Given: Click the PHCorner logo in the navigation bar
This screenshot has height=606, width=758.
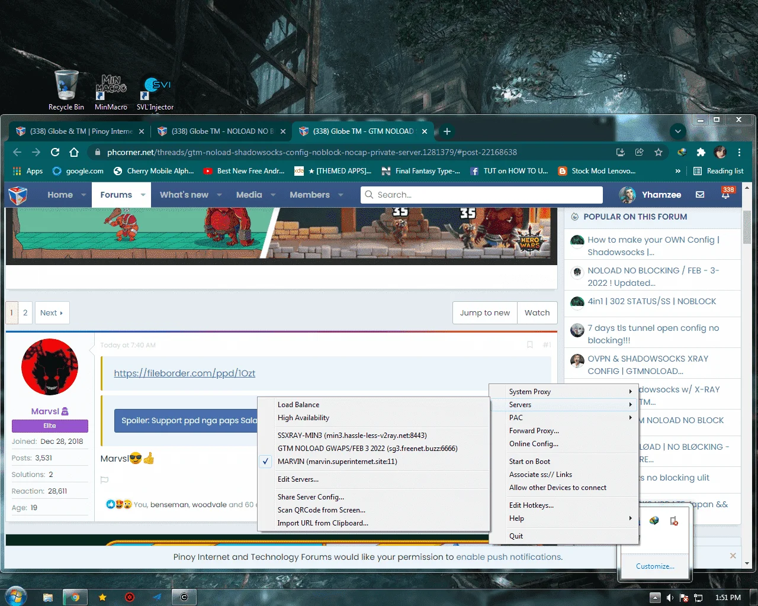Looking at the screenshot, I should coord(18,195).
